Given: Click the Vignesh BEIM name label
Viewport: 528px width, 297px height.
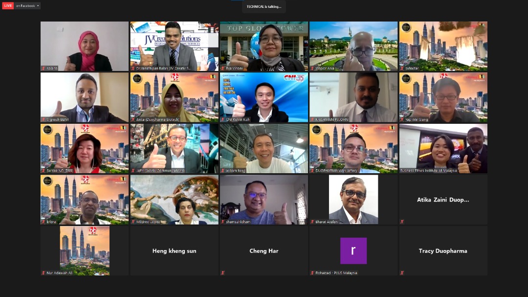Looking at the screenshot, I should click(59, 119).
